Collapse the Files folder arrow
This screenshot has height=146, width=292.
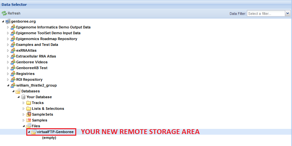tap(23, 126)
